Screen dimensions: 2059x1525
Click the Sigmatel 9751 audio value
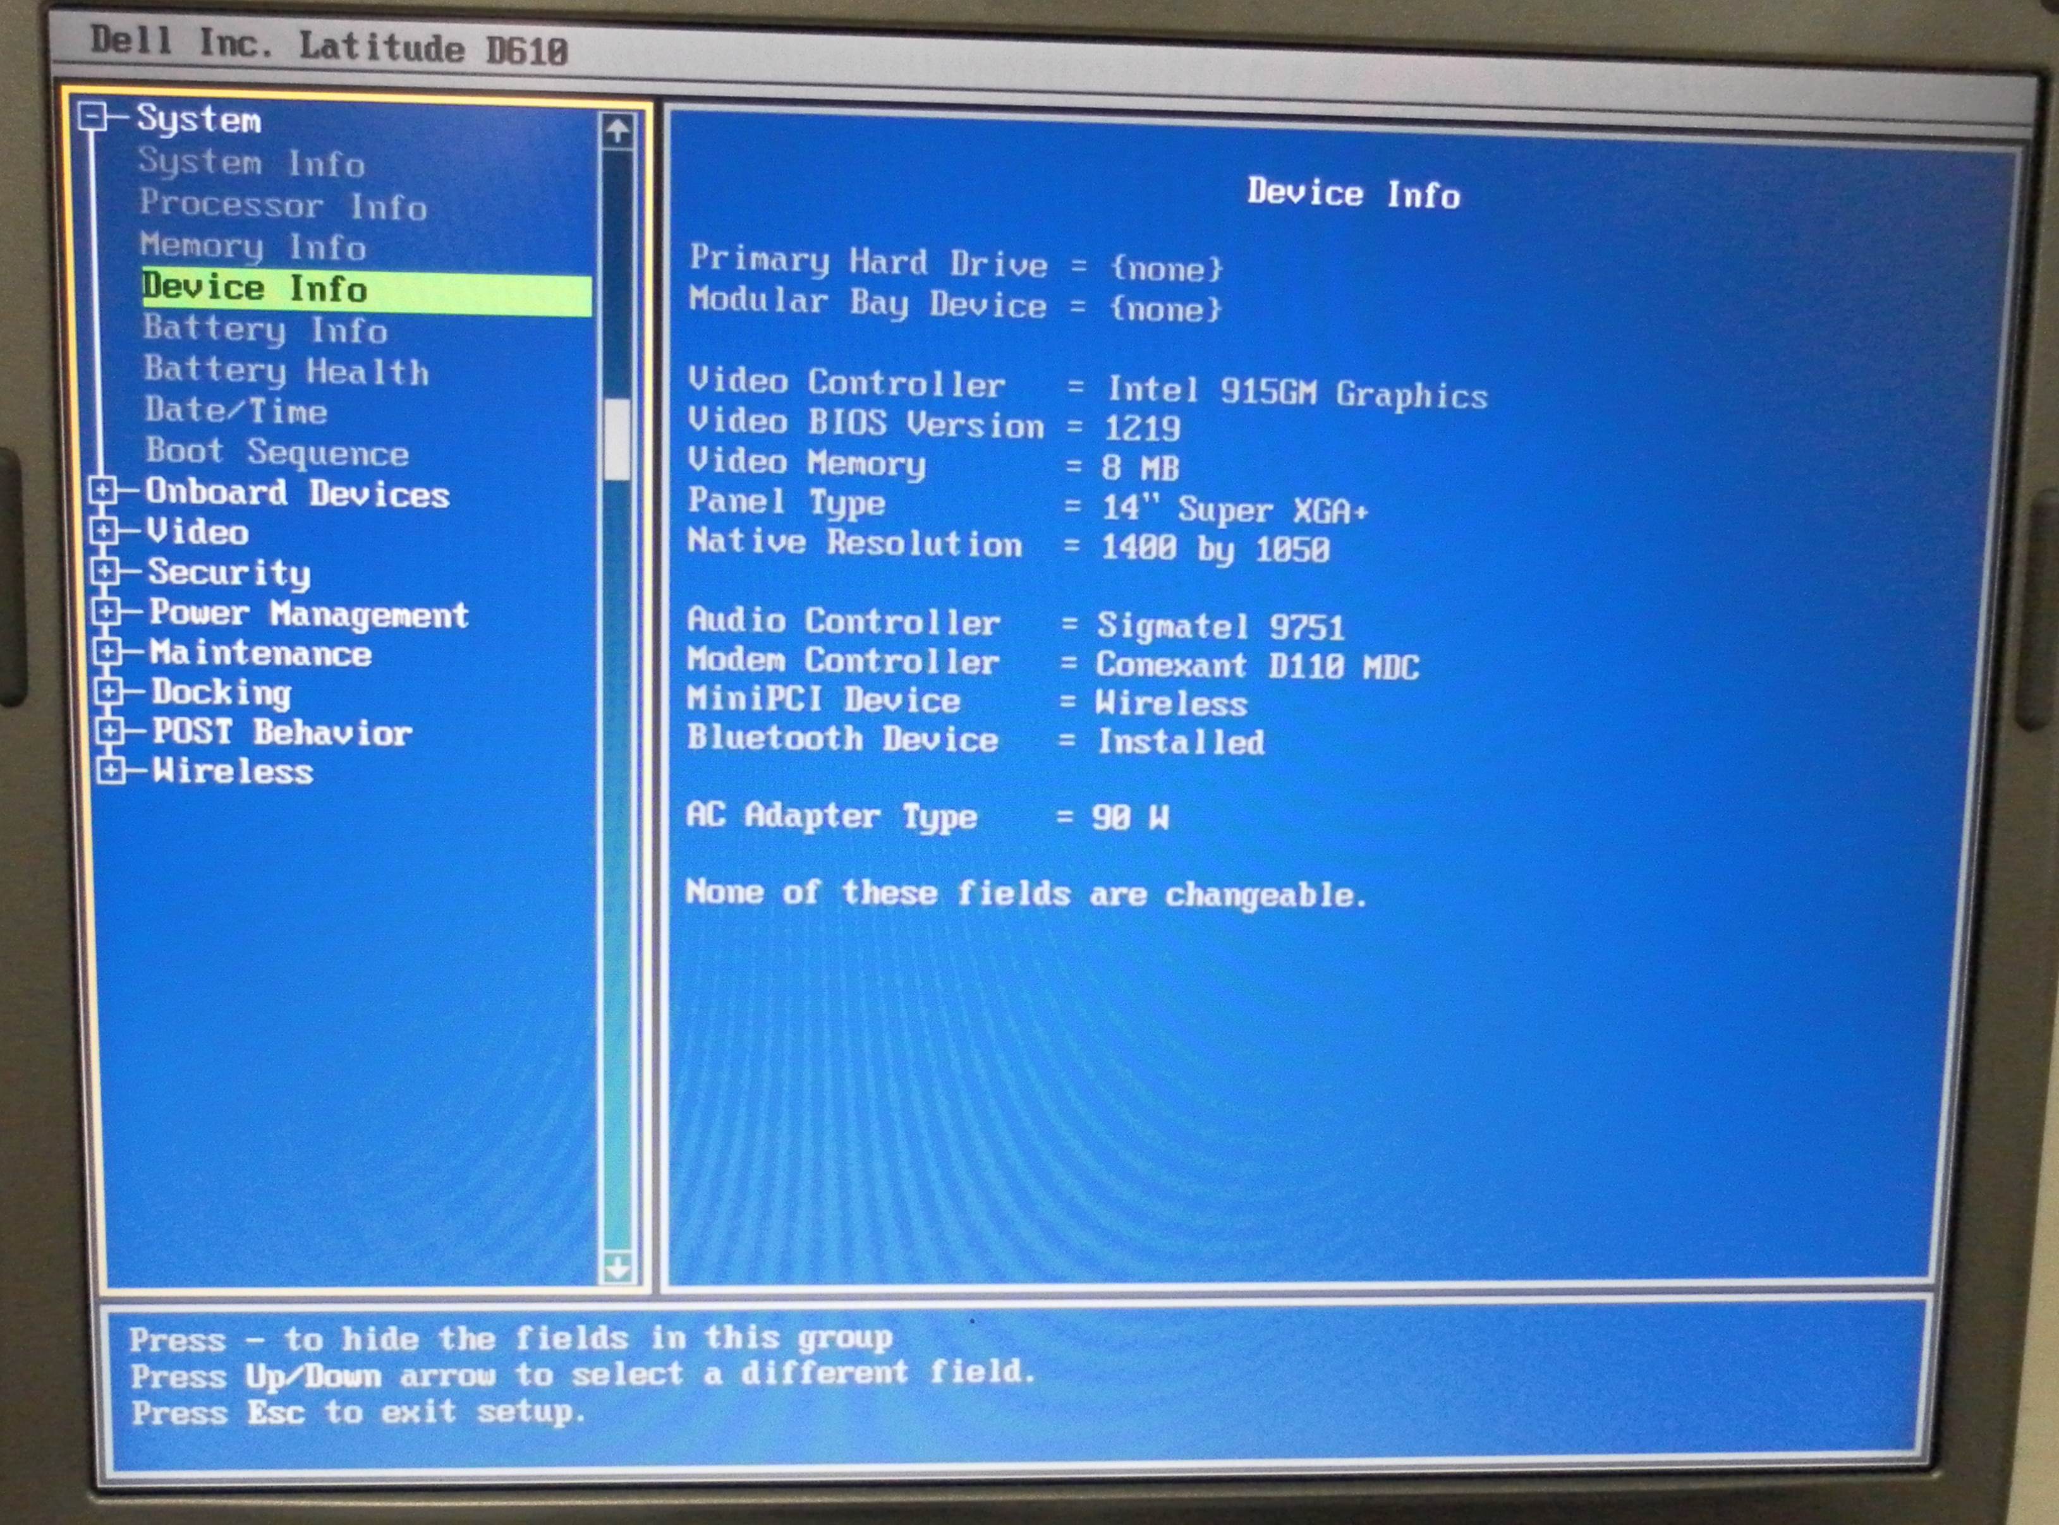[1220, 627]
